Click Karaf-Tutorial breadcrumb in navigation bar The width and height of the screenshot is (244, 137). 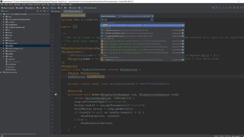(8, 8)
